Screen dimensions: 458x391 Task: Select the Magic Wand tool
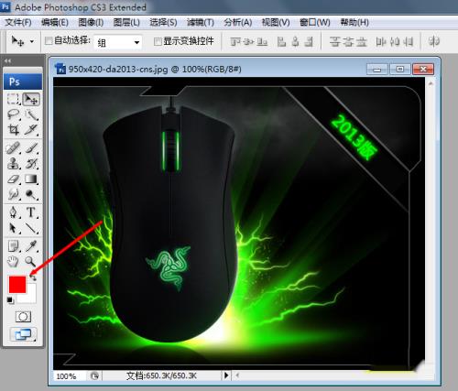coord(31,114)
